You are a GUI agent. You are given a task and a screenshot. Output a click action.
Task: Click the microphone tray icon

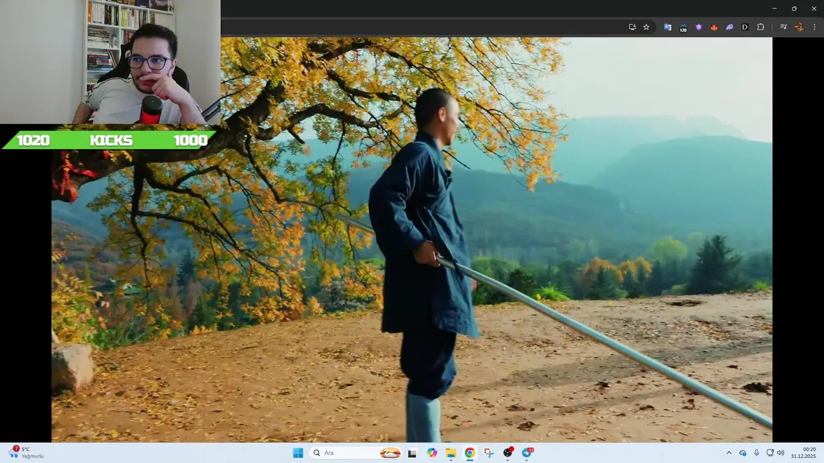(756, 453)
